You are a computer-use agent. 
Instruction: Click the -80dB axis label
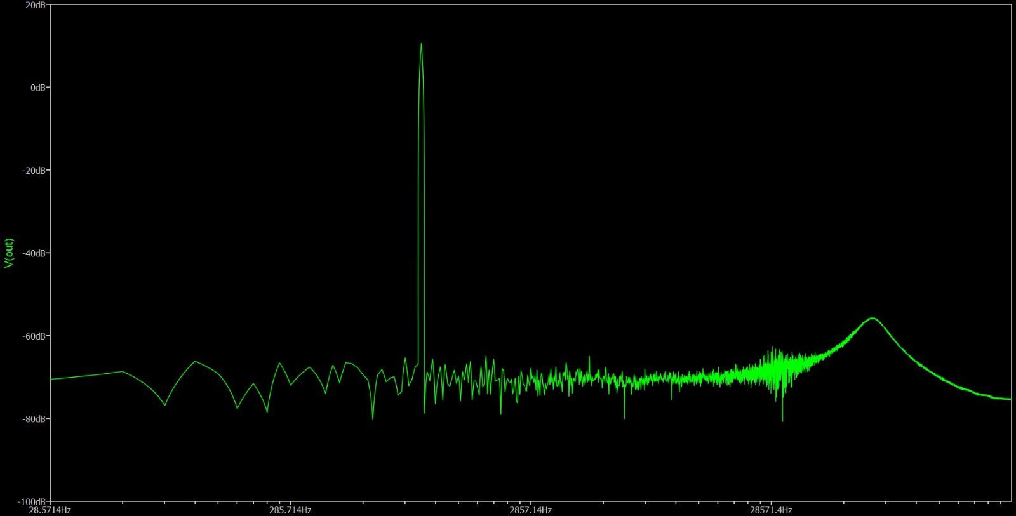click(36, 419)
